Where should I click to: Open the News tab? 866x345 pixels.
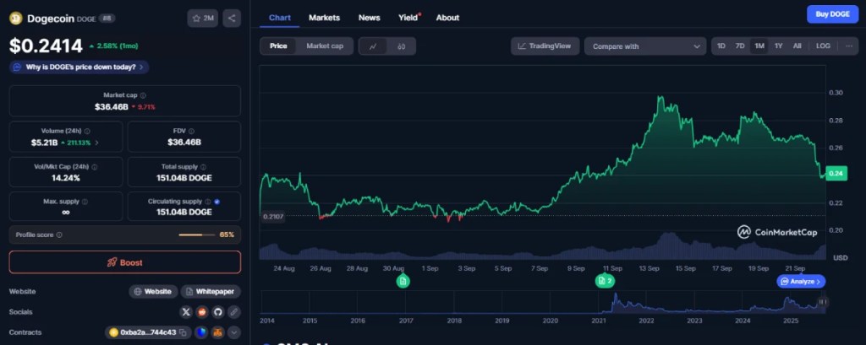tap(369, 18)
